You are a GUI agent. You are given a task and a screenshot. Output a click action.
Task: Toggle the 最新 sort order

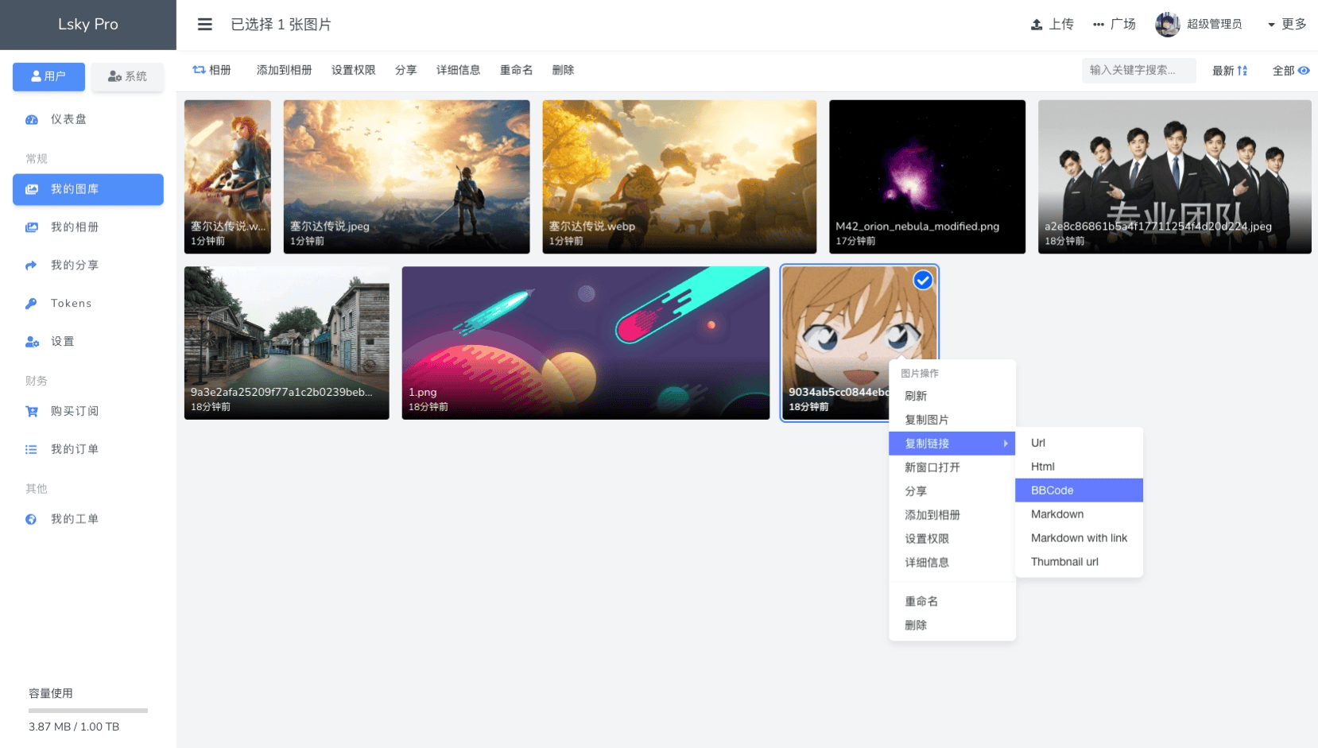pos(1229,70)
